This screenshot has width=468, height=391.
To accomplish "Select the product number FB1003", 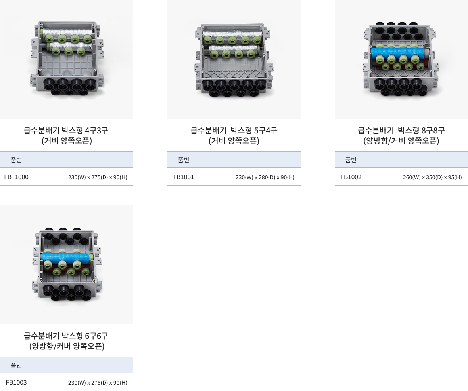I will (x=16, y=383).
